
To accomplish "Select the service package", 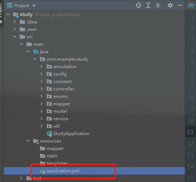I will click(61, 119).
